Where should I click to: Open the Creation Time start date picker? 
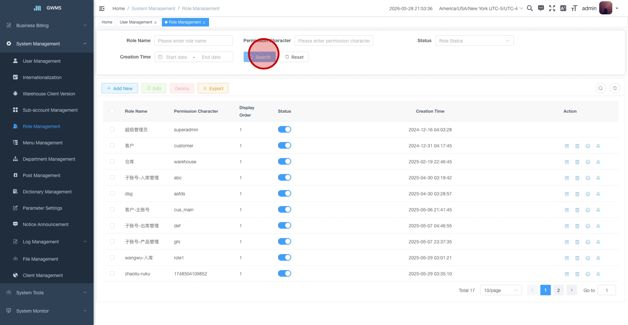click(x=177, y=57)
